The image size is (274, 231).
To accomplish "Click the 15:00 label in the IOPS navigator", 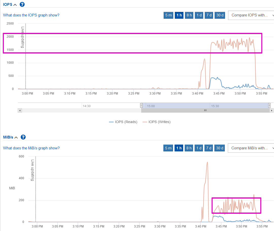I will click(x=151, y=106).
